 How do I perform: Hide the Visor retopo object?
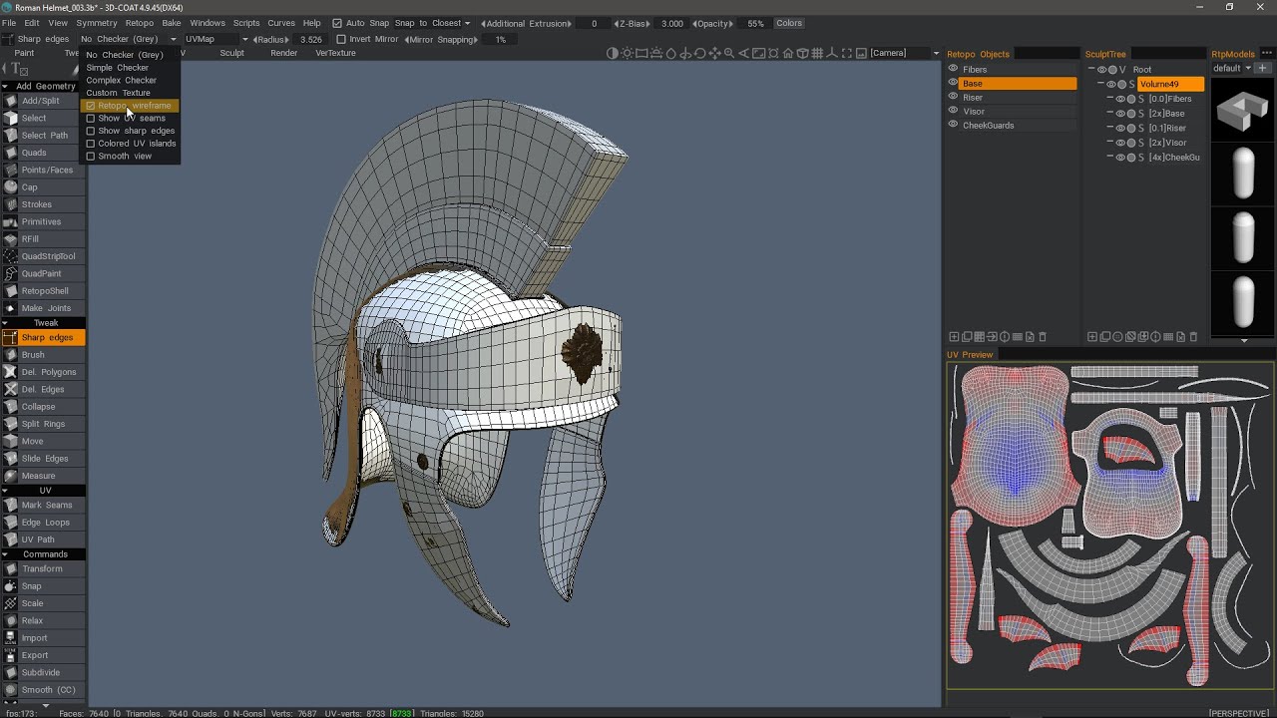[953, 111]
